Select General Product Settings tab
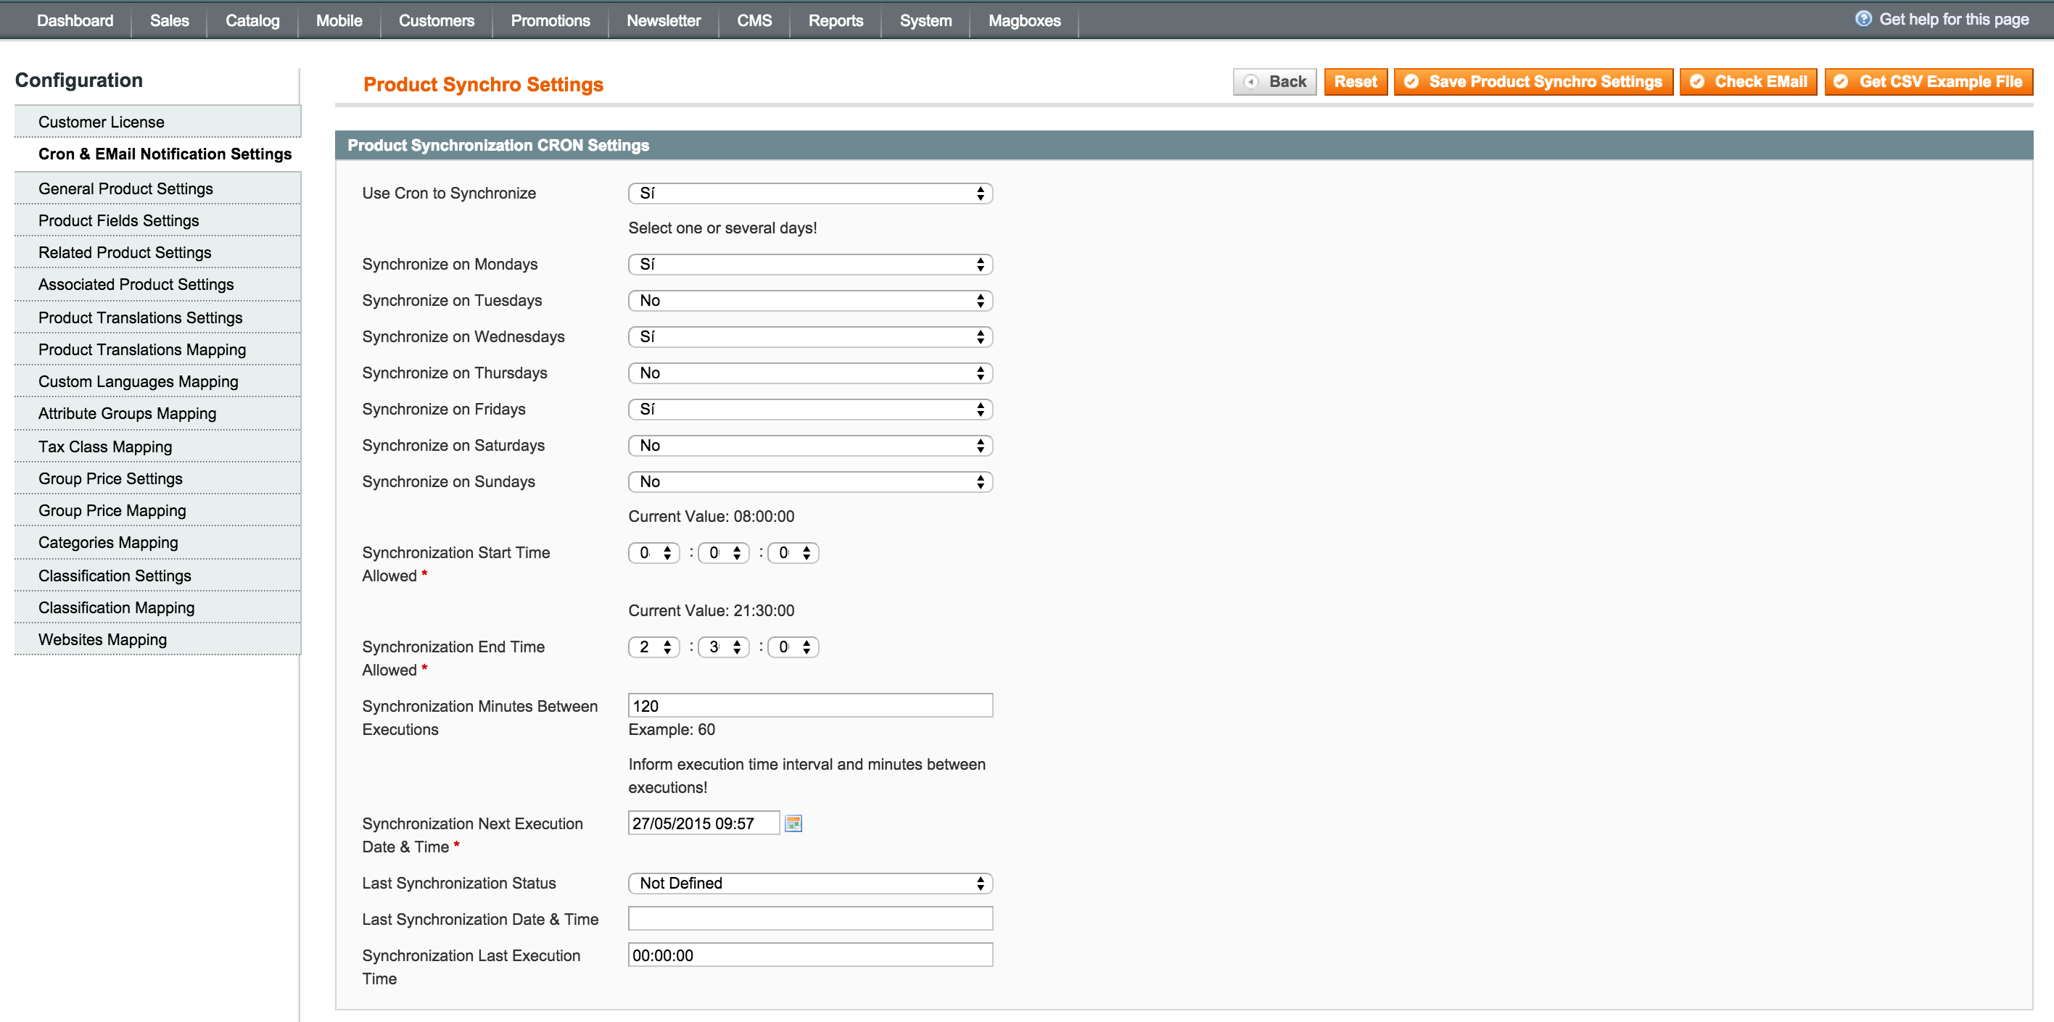 pyautogui.click(x=158, y=188)
